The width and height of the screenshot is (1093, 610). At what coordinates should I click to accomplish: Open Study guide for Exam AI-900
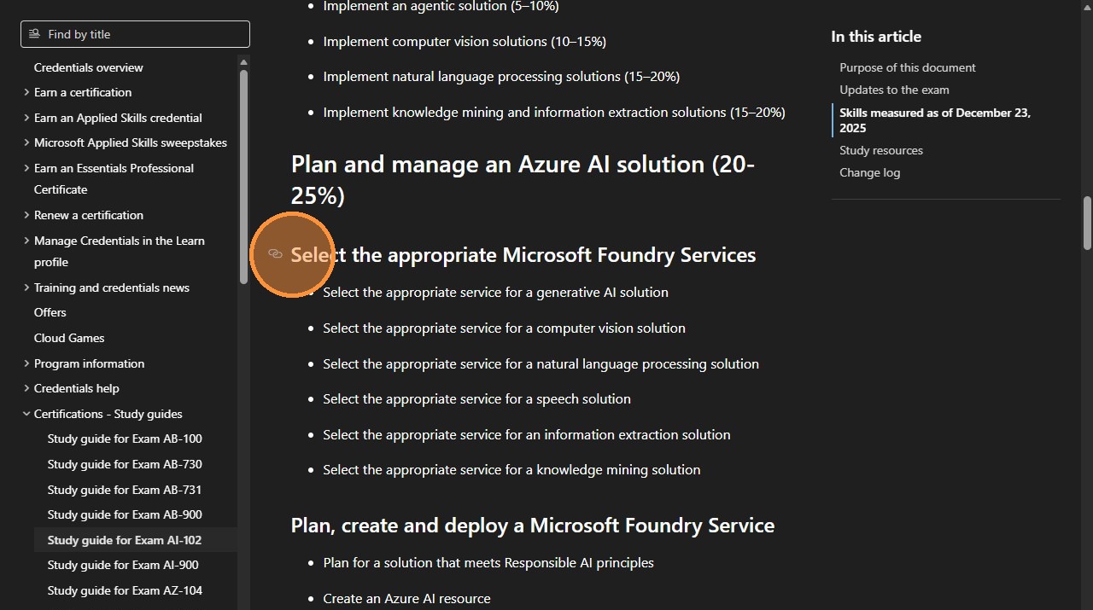123,565
